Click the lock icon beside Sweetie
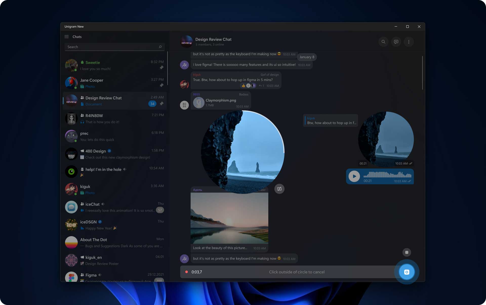 click(82, 62)
